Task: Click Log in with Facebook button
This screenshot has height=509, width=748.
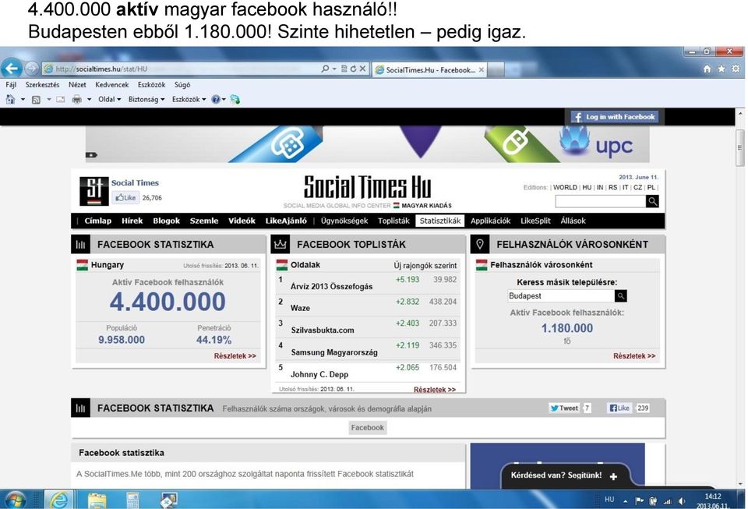Action: pyautogui.click(x=615, y=117)
